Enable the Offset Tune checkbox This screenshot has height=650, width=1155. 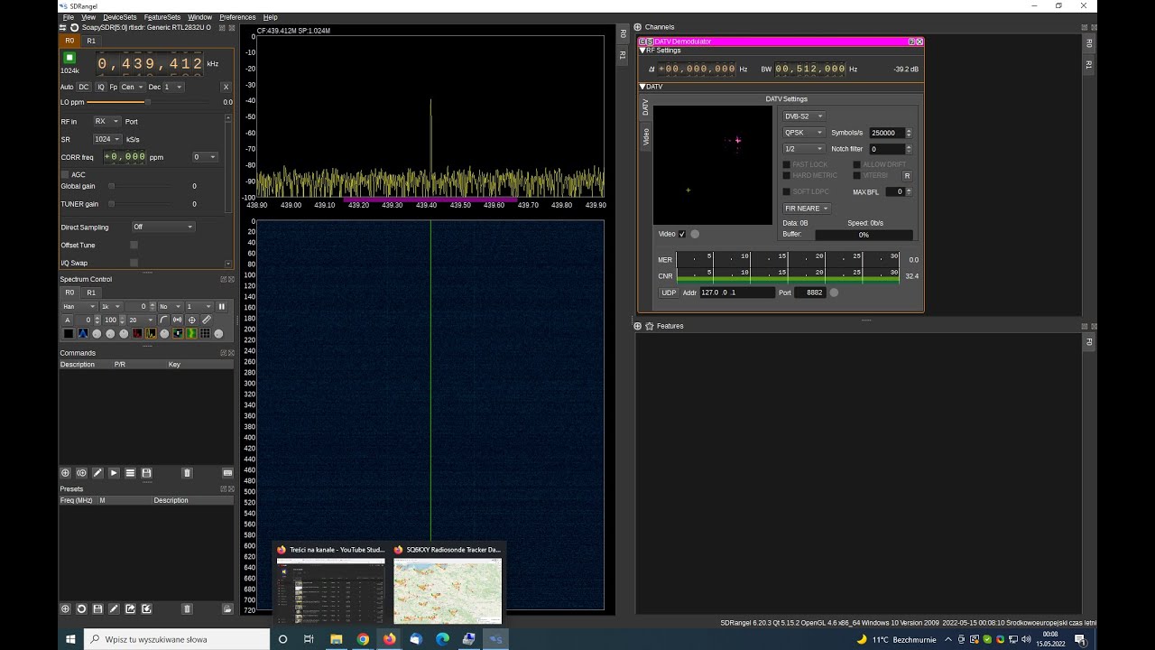click(134, 245)
